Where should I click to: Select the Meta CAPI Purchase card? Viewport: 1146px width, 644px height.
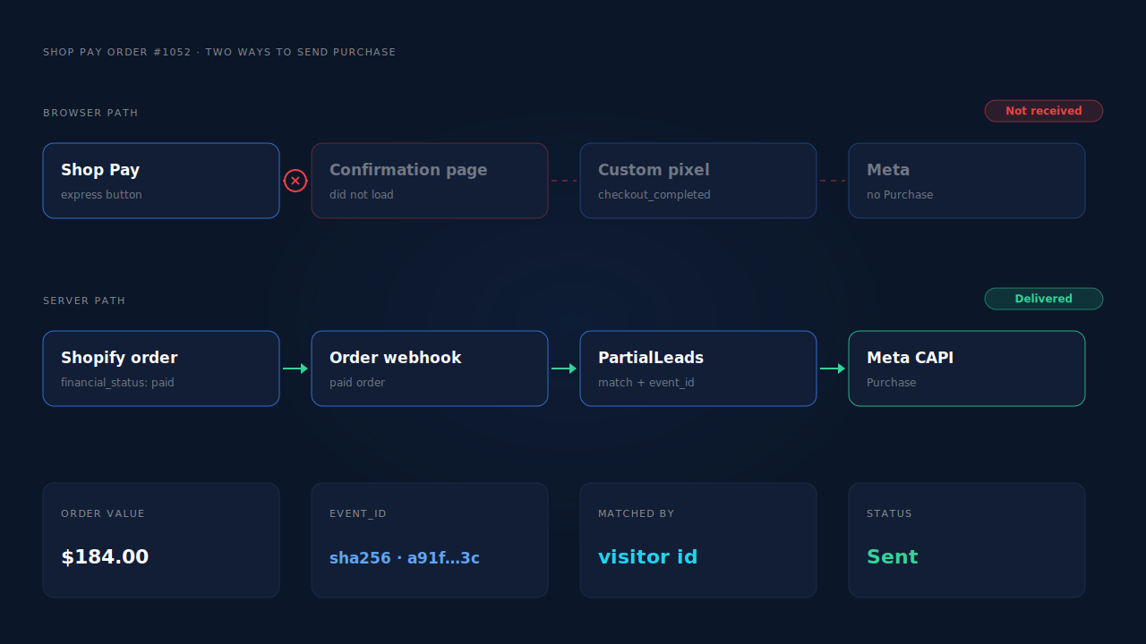coord(967,369)
